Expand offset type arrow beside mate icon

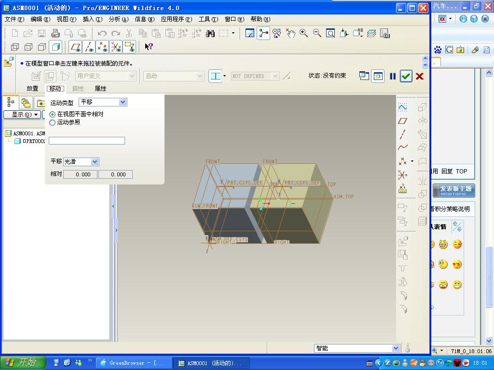(x=224, y=76)
